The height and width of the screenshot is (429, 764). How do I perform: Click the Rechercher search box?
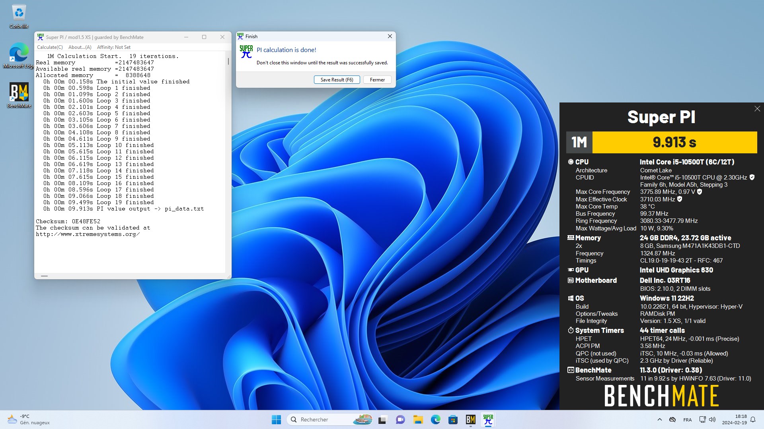(x=330, y=419)
